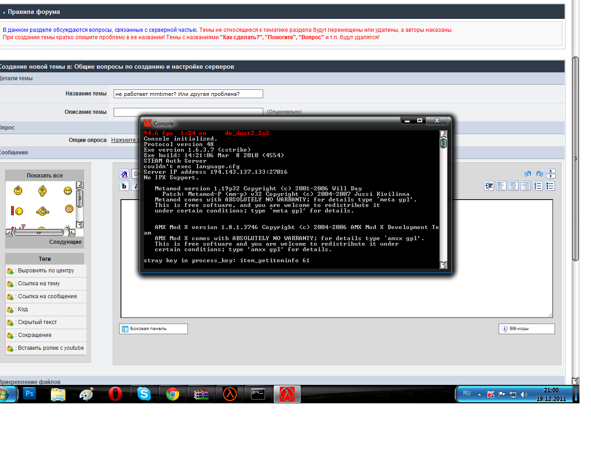The image size is (591, 472).
Task: Toggle the editor side panel button
Action: coord(153,329)
